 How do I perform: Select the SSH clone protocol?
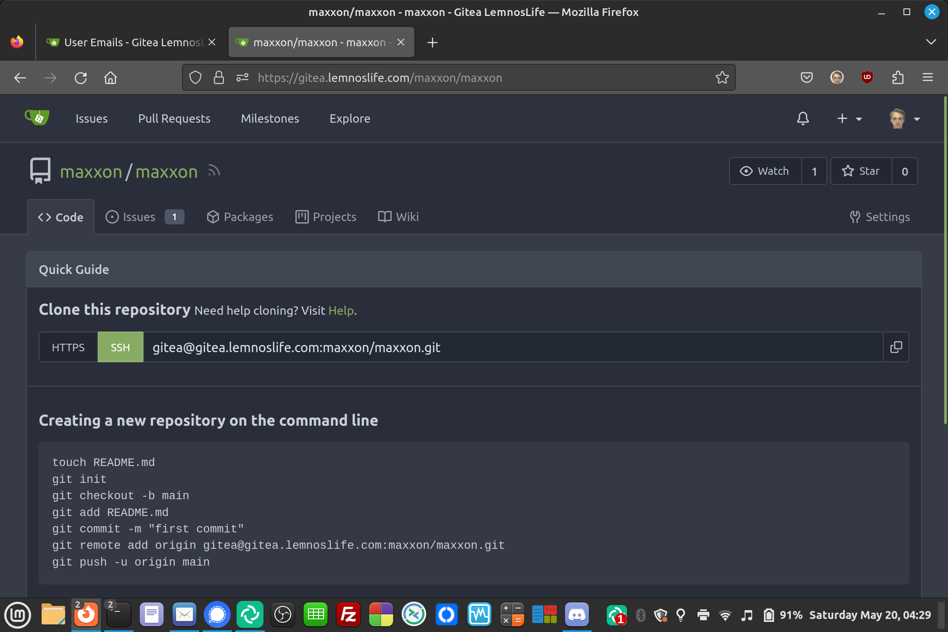click(120, 347)
